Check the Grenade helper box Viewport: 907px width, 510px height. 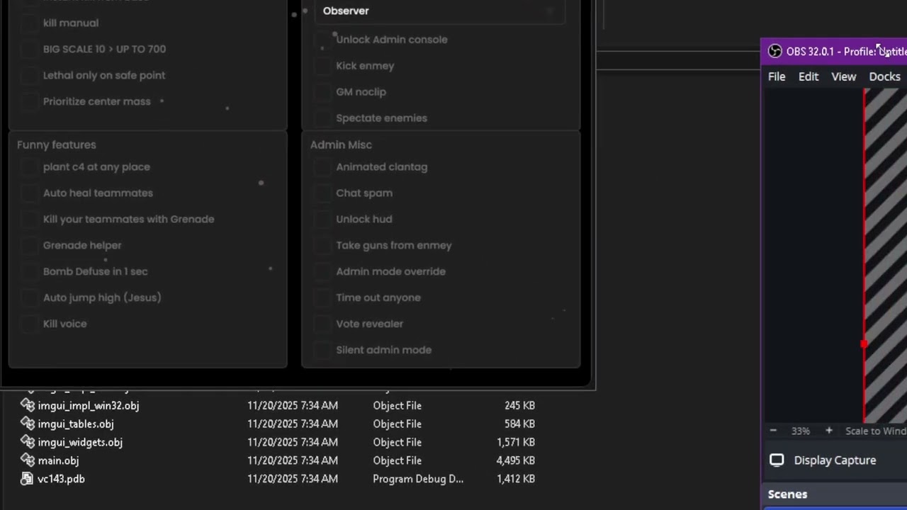pos(29,245)
